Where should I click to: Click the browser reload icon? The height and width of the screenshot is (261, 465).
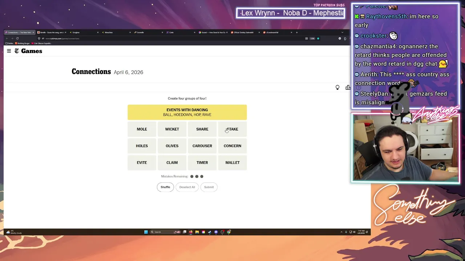tap(17, 38)
